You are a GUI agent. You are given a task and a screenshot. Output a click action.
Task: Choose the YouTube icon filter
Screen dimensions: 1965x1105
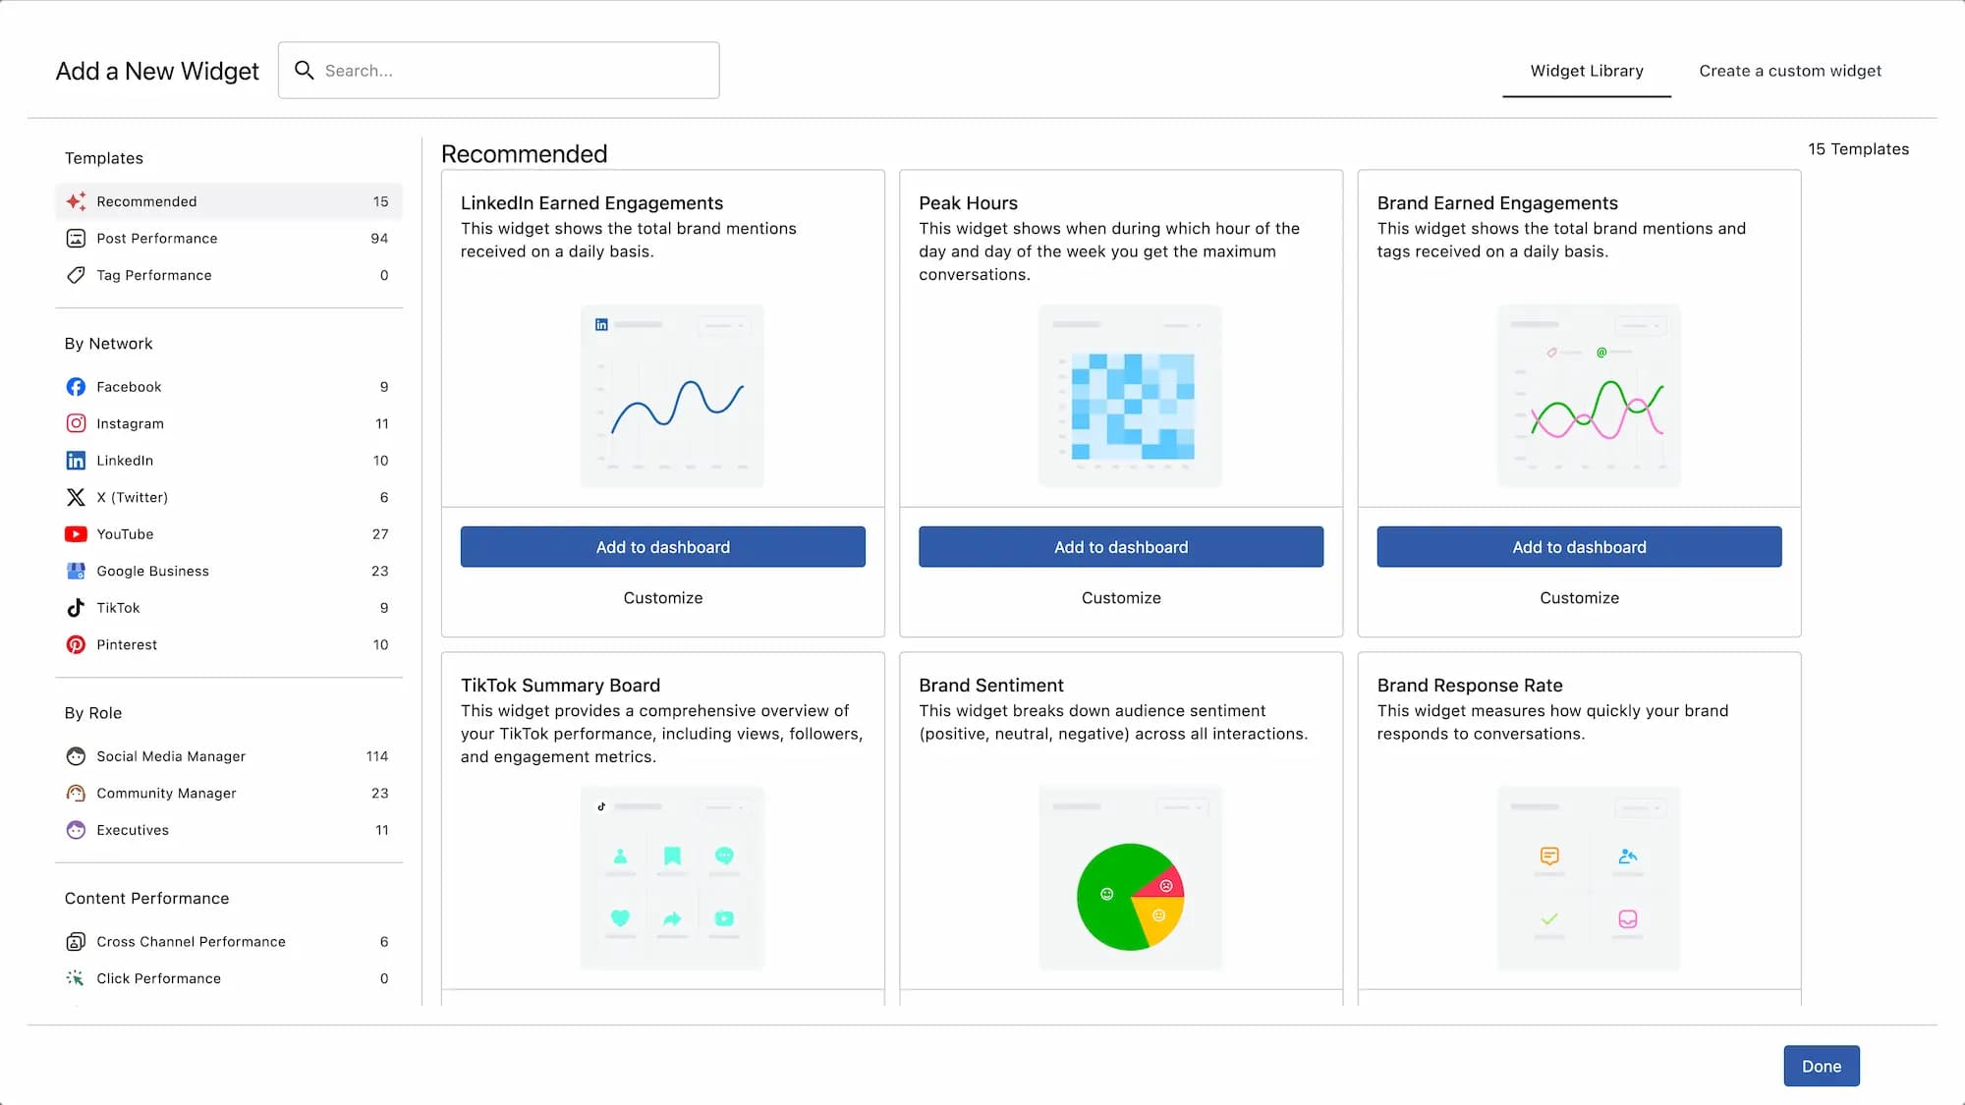[76, 534]
